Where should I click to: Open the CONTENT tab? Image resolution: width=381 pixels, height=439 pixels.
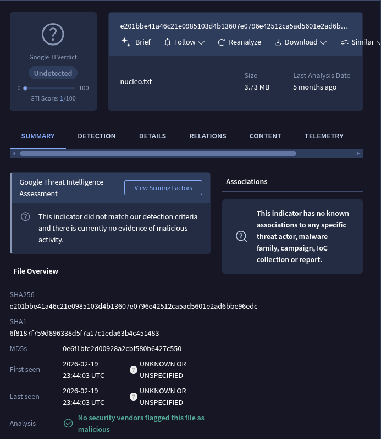266,136
